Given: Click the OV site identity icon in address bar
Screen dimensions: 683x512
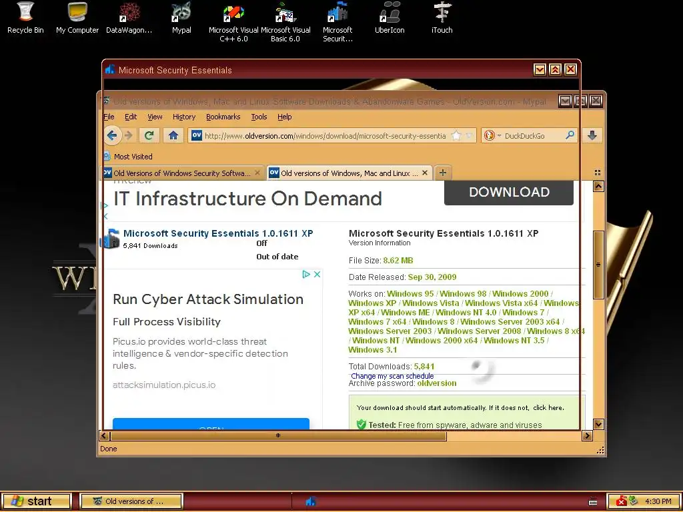Looking at the screenshot, I should point(197,135).
